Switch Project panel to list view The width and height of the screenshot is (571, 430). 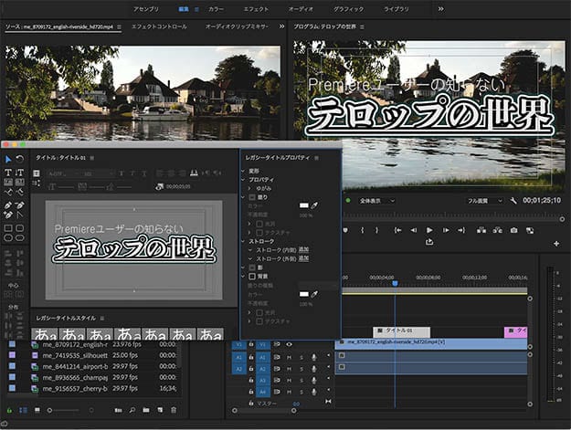[24, 410]
